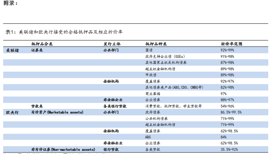Click '消费贷款、抵押贷款、学生贷款等' cell
Screen dimensions: 270x154
click(x=173, y=106)
